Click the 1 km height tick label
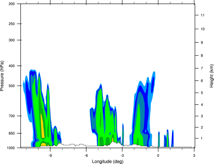Viewport: 214px width, 164px height. 202,139
